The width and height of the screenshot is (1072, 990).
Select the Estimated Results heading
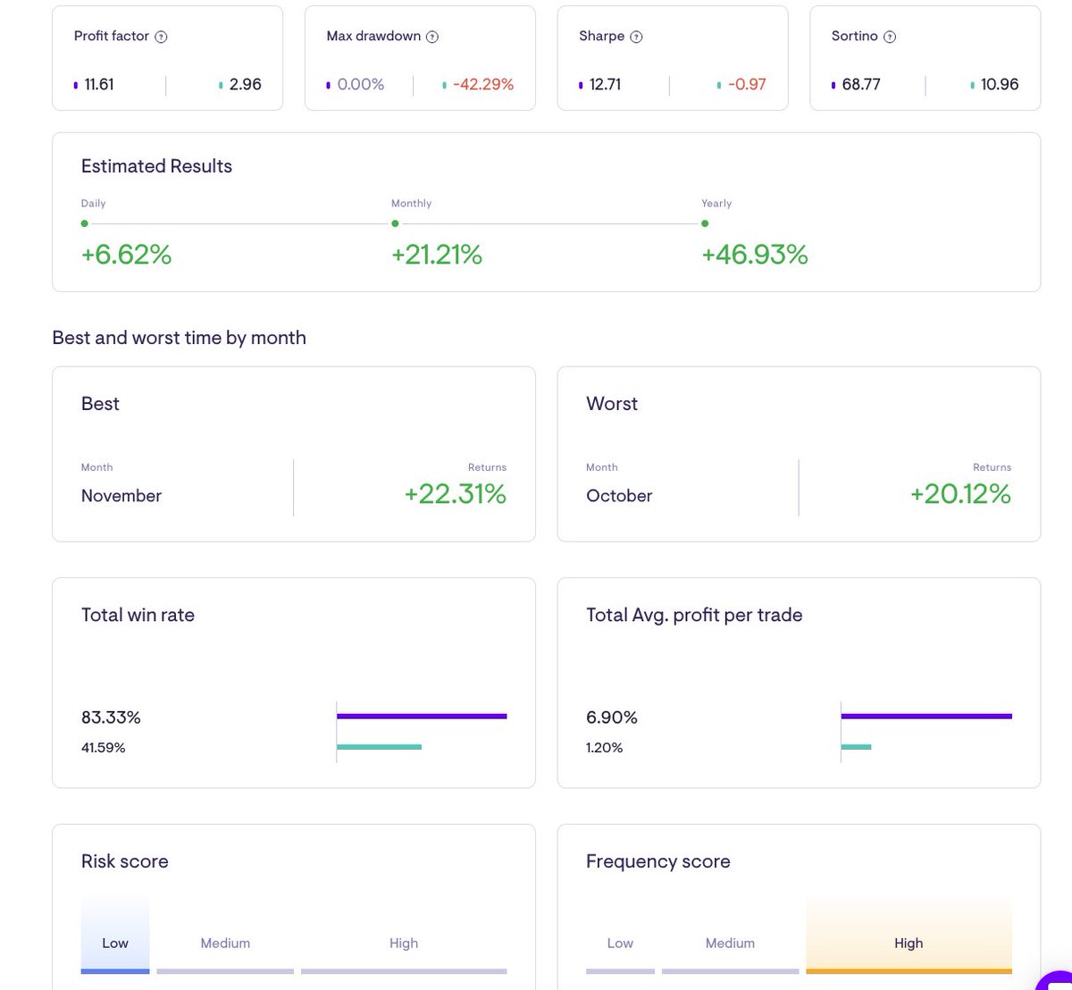[x=156, y=166]
